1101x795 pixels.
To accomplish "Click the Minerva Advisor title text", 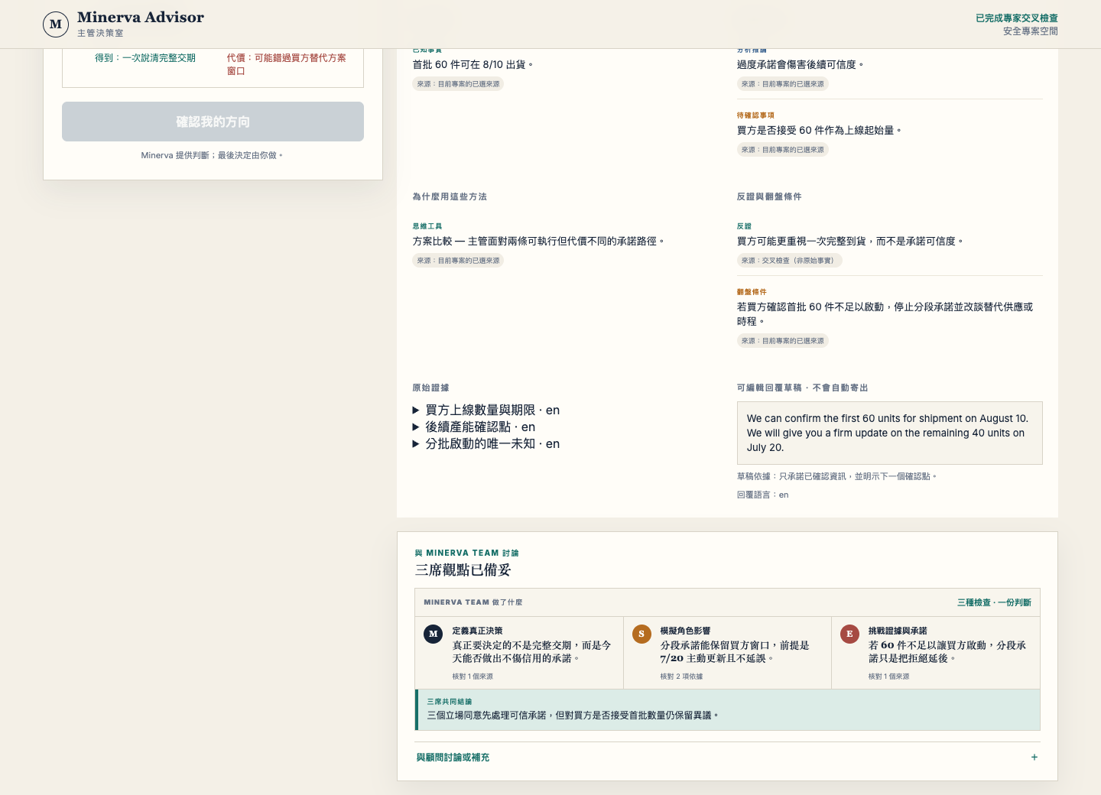I will point(141,17).
